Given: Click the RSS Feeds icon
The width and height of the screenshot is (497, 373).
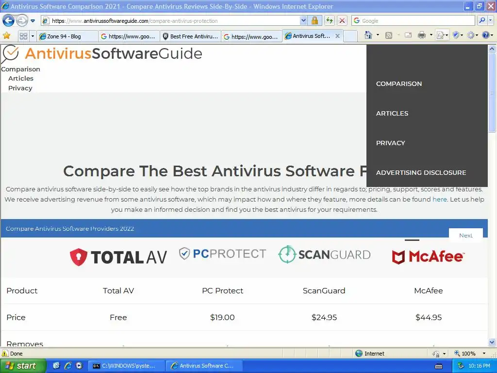Looking at the screenshot, I should click(389, 35).
